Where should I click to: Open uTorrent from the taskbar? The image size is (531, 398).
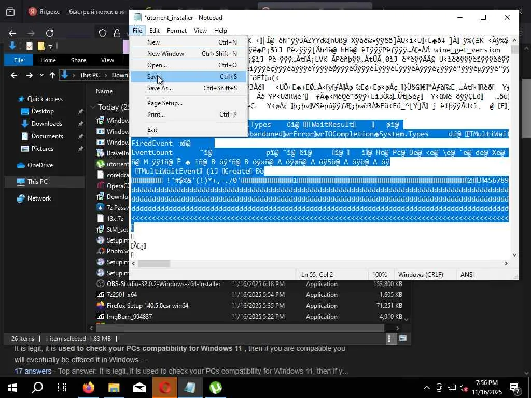[x=215, y=388]
